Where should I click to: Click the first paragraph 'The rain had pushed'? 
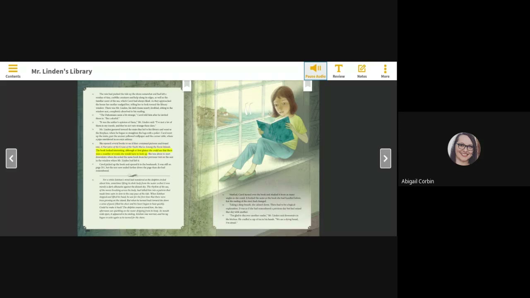point(134,103)
